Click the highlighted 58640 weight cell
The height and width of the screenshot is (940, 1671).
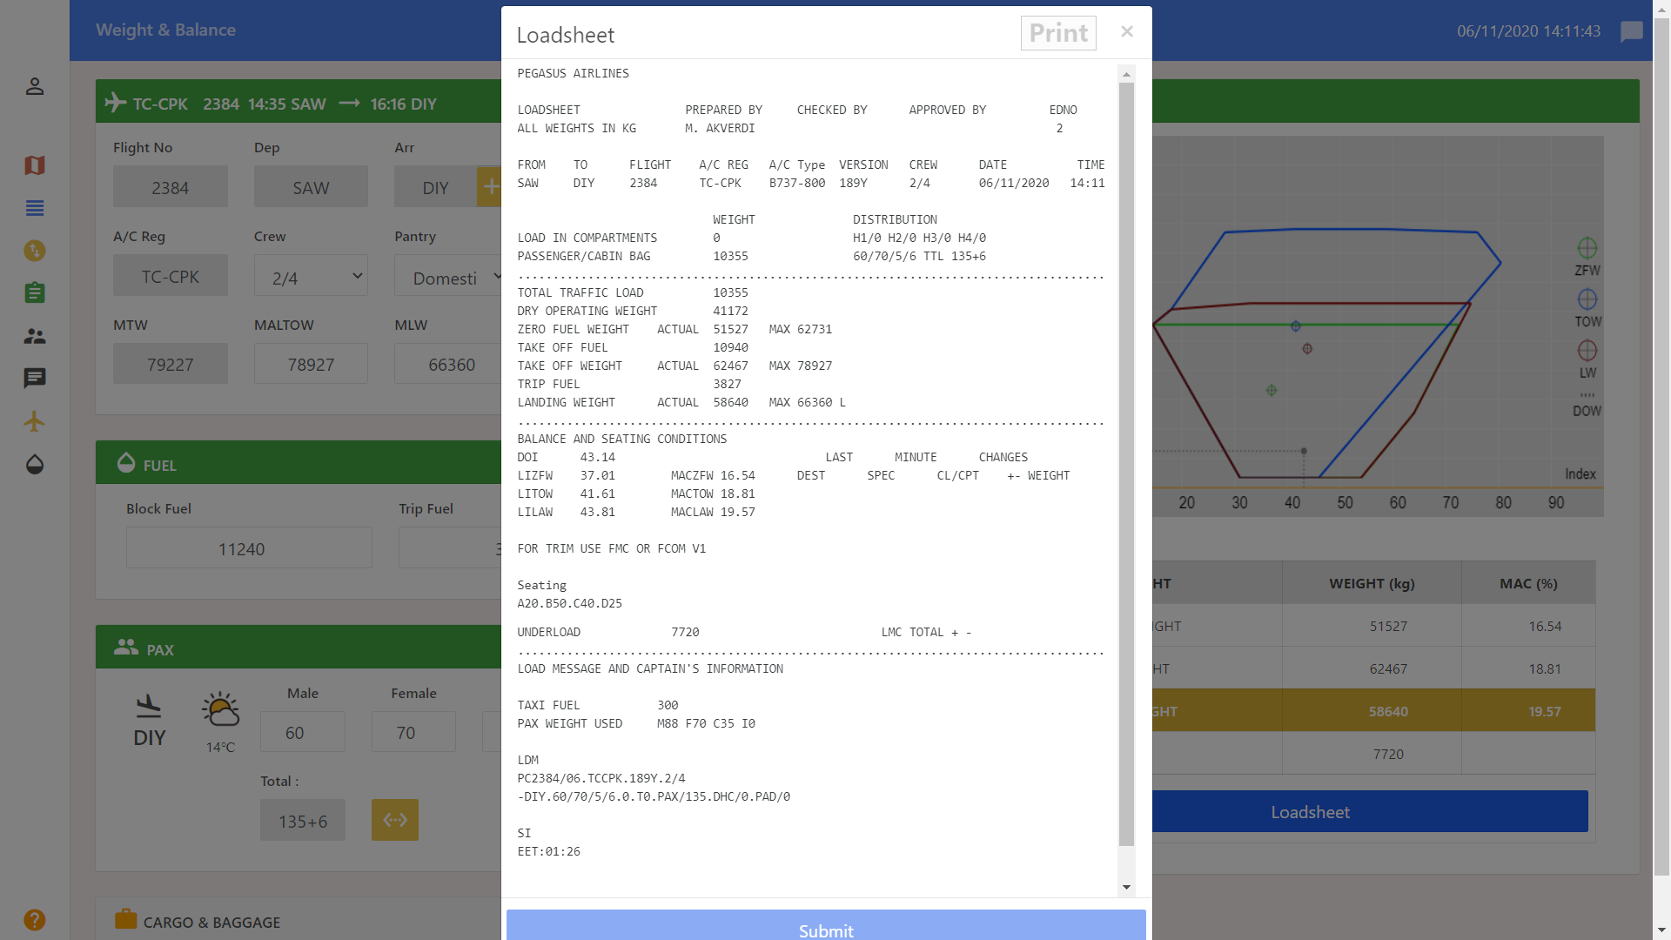[1372, 711]
